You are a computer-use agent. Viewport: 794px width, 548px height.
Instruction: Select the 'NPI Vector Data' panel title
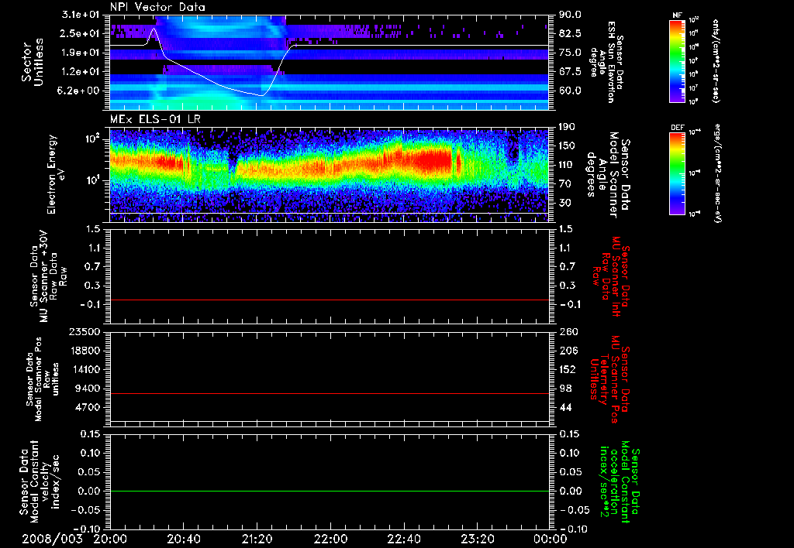click(x=157, y=7)
